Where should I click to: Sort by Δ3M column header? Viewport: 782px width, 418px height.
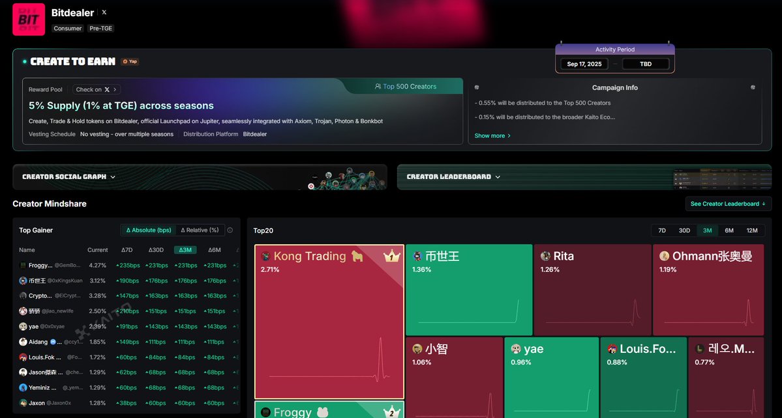click(x=185, y=250)
